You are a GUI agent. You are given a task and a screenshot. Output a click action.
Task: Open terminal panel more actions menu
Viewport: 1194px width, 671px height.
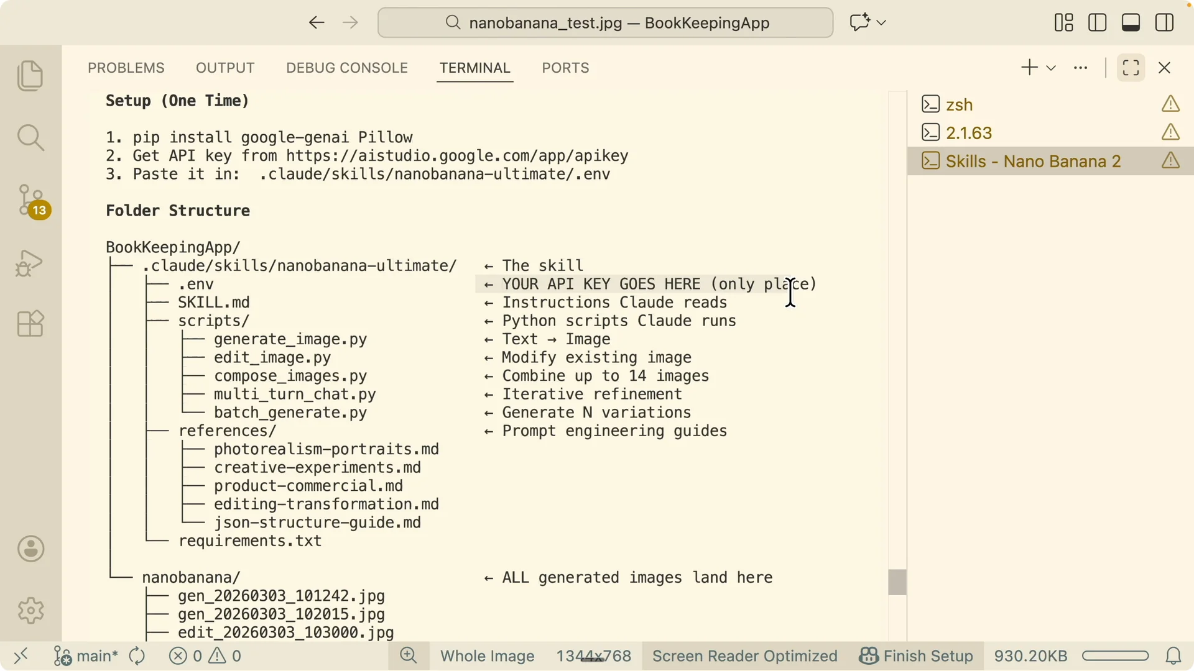1081,68
